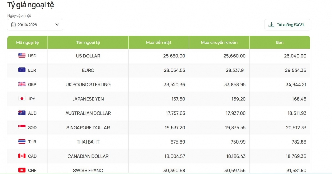Click the Thailand flag icon

coord(22,142)
